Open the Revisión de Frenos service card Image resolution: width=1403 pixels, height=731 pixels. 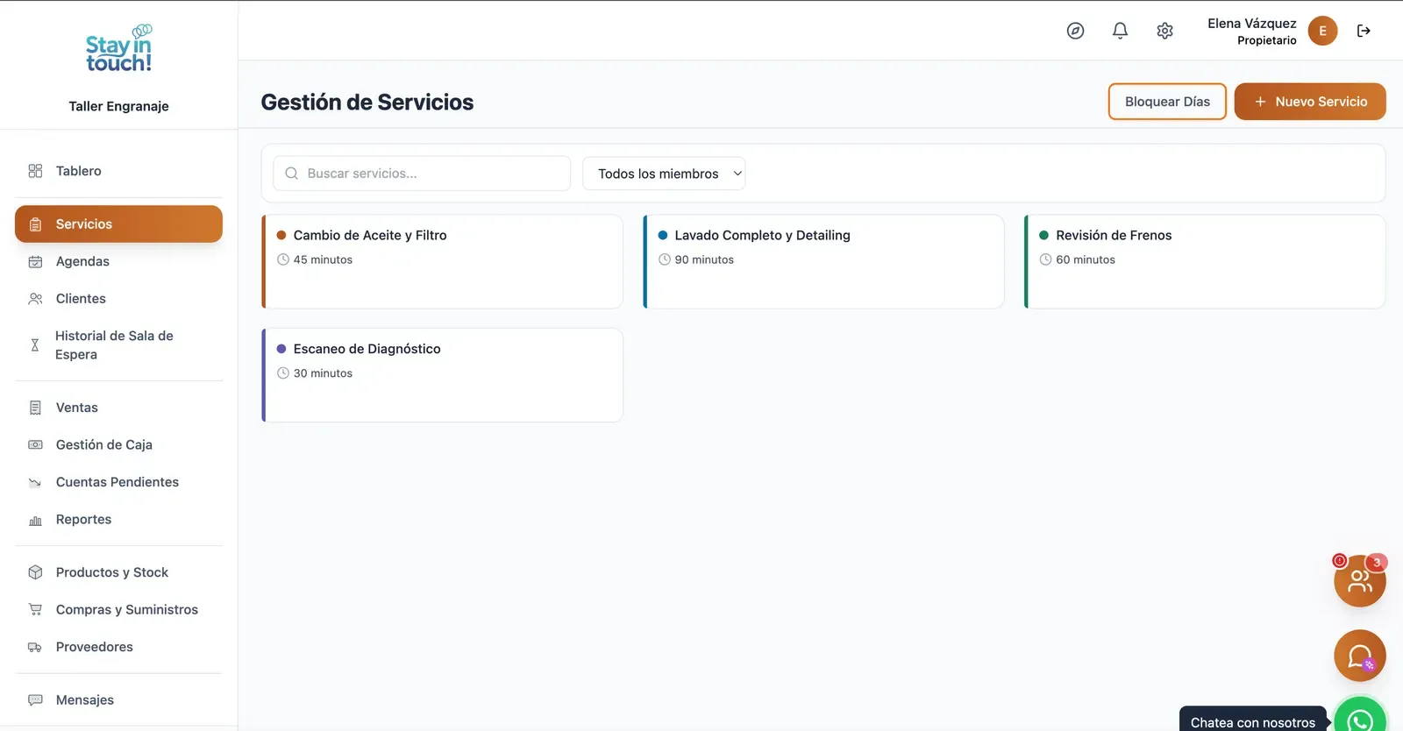click(x=1205, y=261)
